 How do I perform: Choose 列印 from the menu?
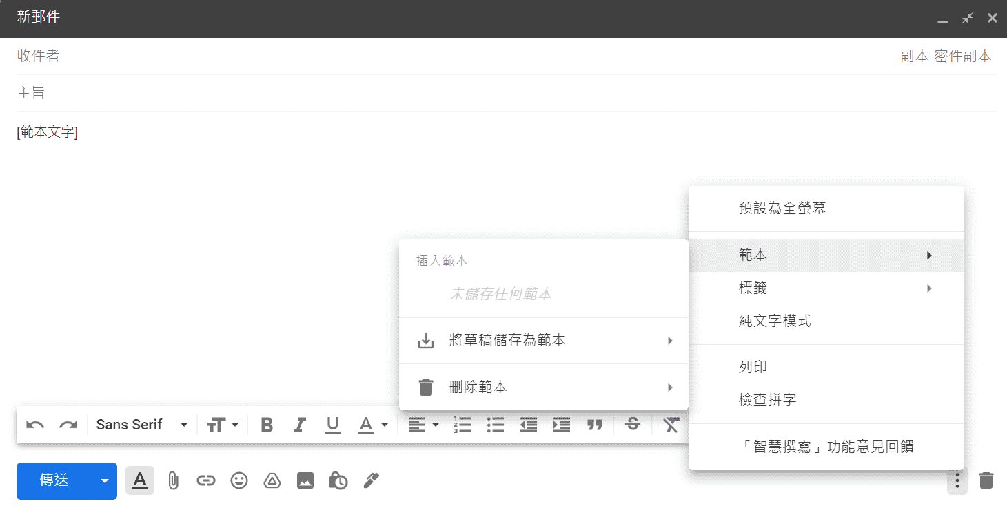[826, 368]
